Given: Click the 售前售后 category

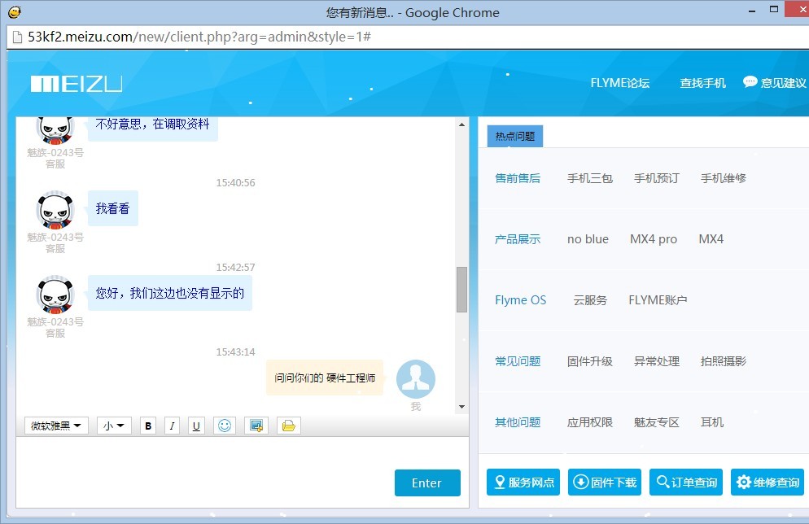Looking at the screenshot, I should [x=518, y=178].
